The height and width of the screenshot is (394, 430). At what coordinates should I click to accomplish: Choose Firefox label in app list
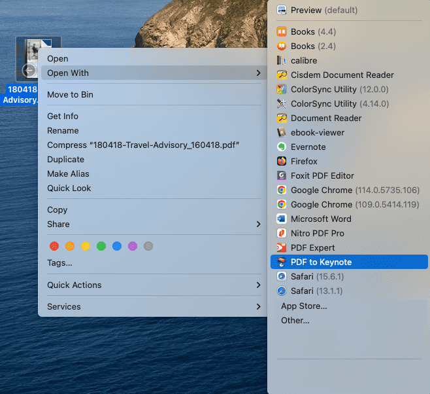click(x=304, y=161)
